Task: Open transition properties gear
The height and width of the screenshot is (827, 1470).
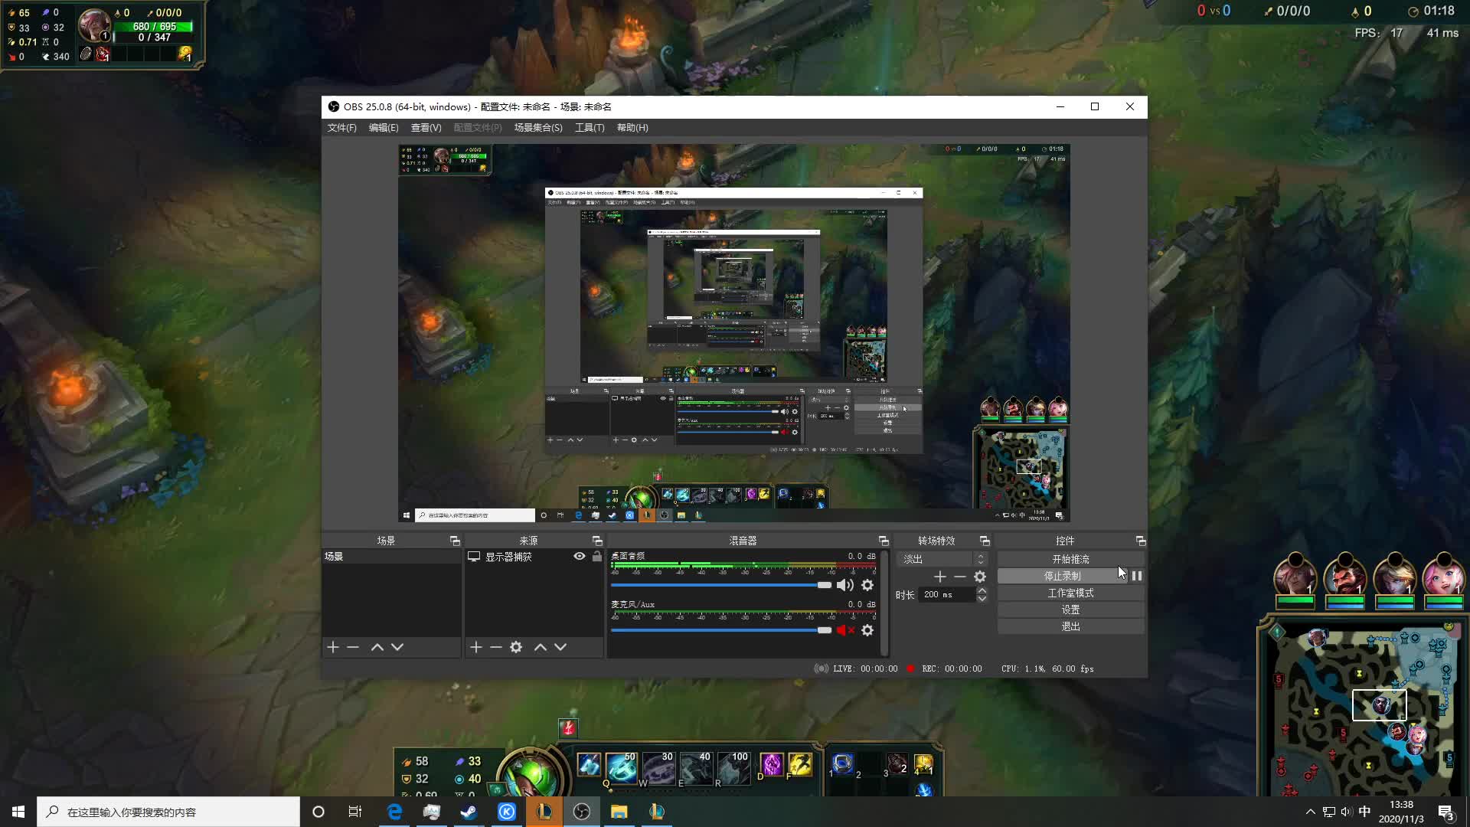Action: (980, 577)
